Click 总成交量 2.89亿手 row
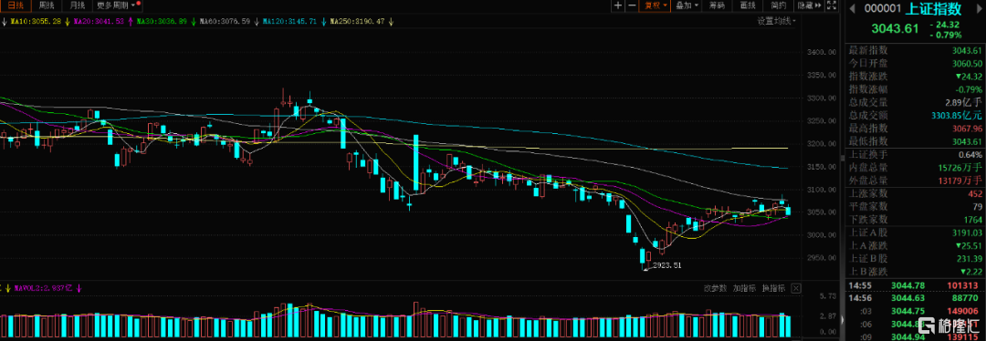Viewport: 986px width, 341px height. point(915,102)
